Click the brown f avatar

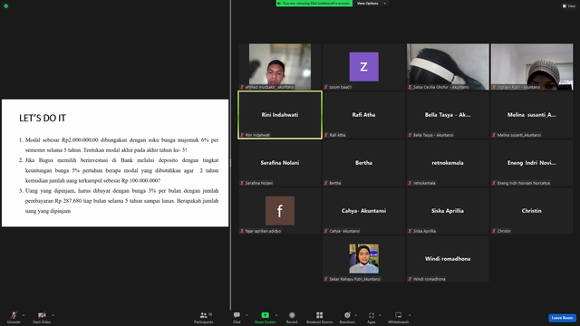pyautogui.click(x=280, y=211)
